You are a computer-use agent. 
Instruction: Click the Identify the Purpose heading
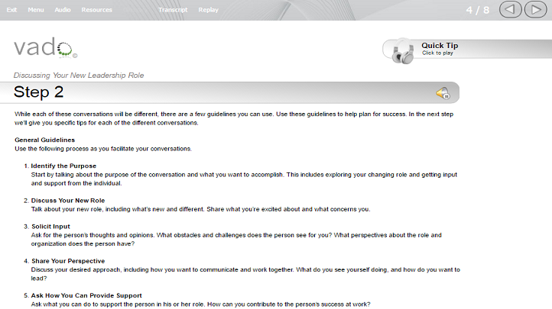coord(63,166)
